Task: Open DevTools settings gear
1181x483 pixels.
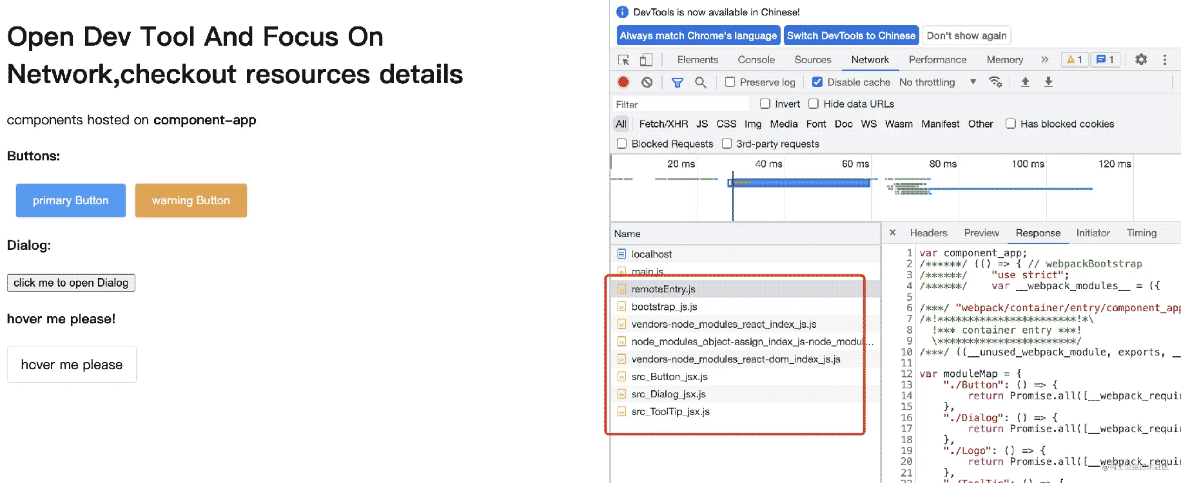Action: (x=1141, y=59)
